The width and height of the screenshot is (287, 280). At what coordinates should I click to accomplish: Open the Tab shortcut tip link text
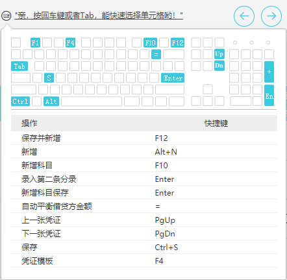(x=99, y=16)
